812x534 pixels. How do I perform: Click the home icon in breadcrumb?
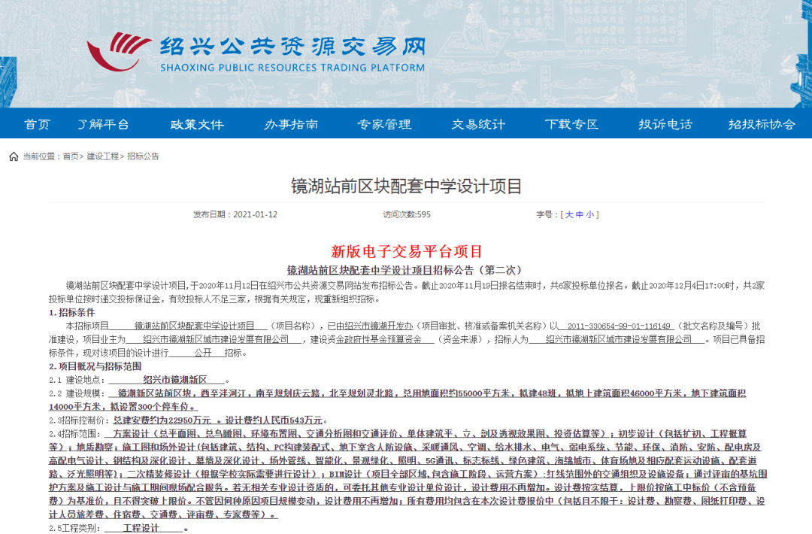[x=14, y=156]
